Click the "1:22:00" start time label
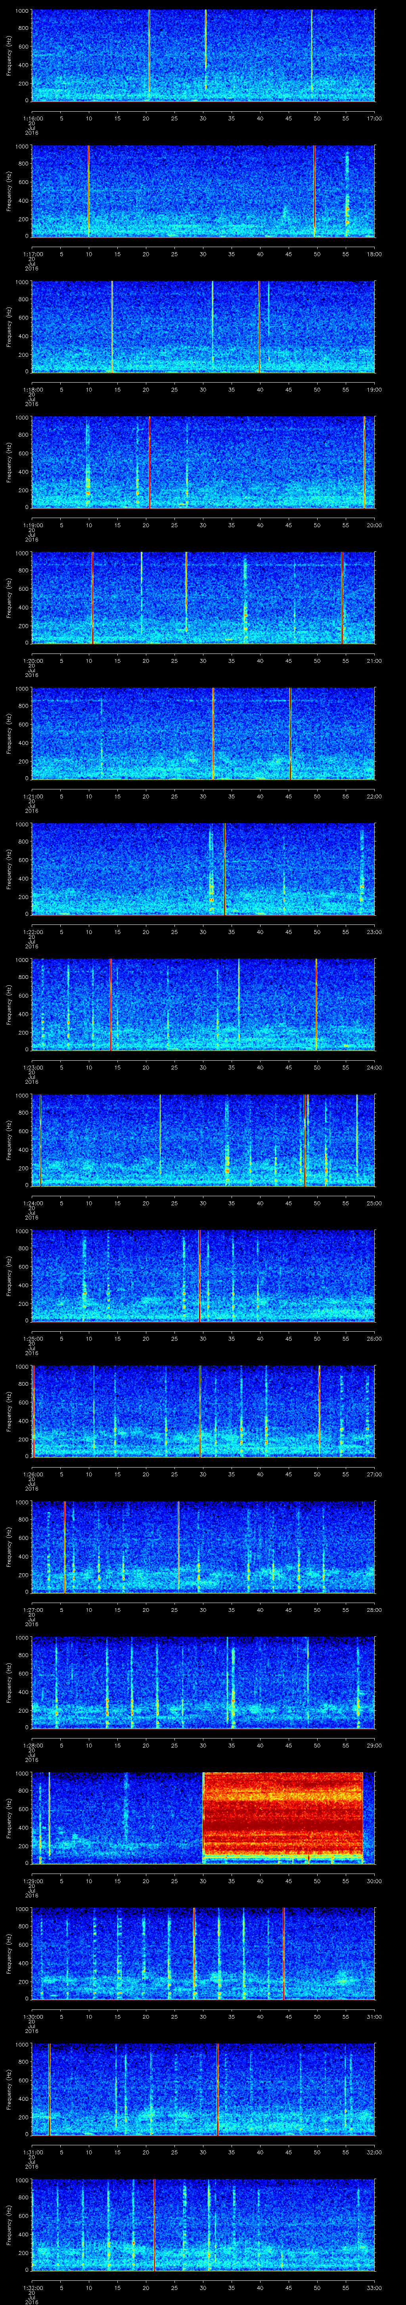This screenshot has height=2305, width=406. coord(33,932)
